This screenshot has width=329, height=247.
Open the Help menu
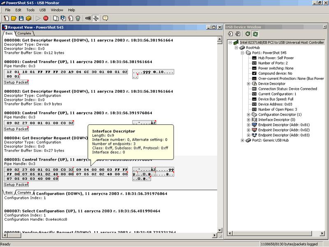pos(71,10)
